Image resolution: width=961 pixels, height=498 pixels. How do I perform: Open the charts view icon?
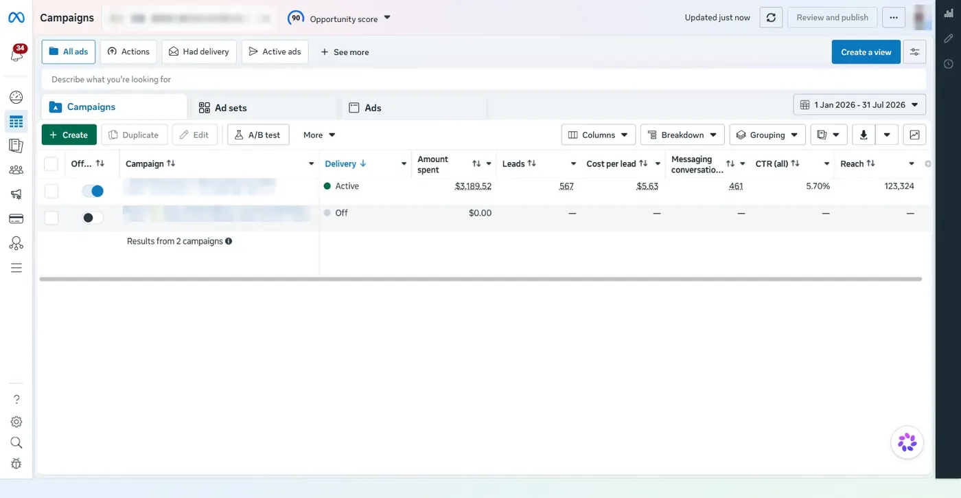[x=914, y=135]
